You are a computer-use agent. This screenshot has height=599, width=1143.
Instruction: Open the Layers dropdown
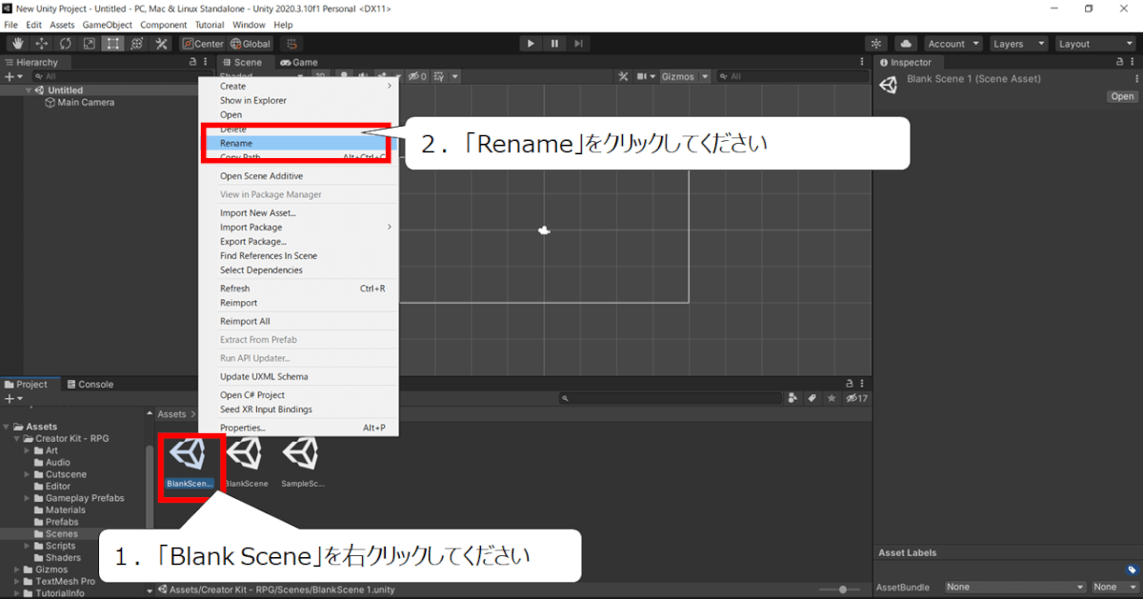[1017, 44]
